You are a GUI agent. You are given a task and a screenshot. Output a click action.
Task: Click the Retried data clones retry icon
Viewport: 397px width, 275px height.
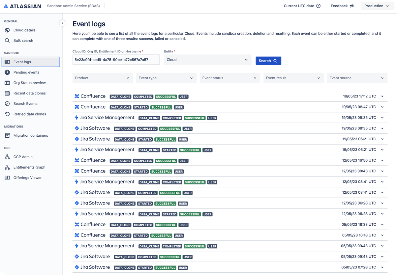7,114
